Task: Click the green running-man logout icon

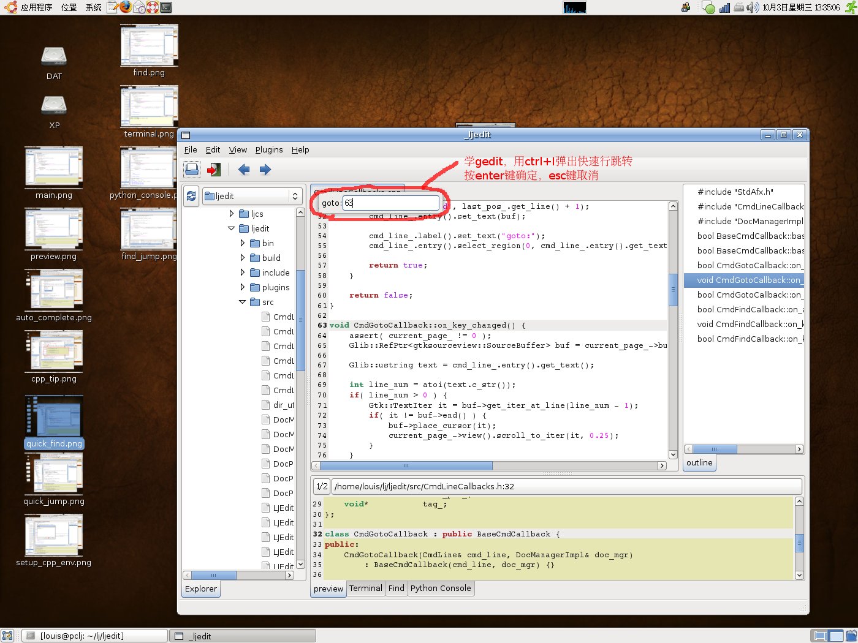Action: point(851,7)
